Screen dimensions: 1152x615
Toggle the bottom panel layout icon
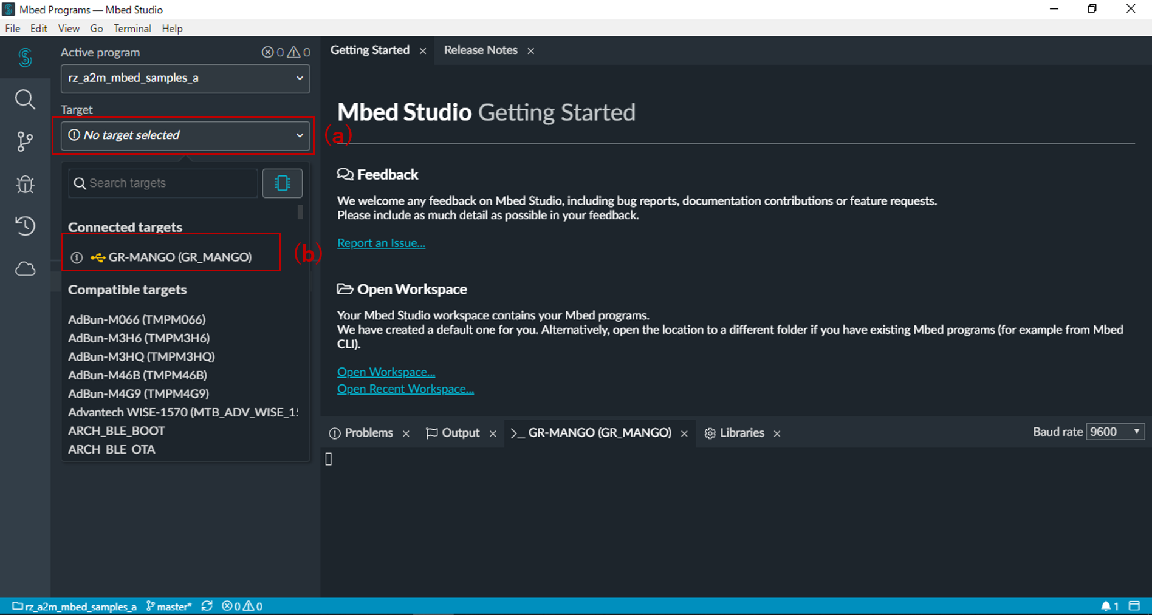pos(1134,606)
